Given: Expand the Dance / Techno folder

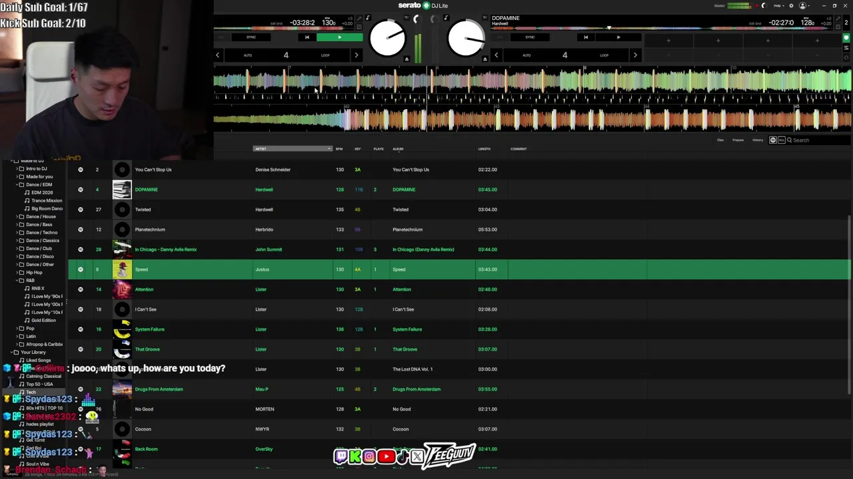Looking at the screenshot, I should coord(17,233).
